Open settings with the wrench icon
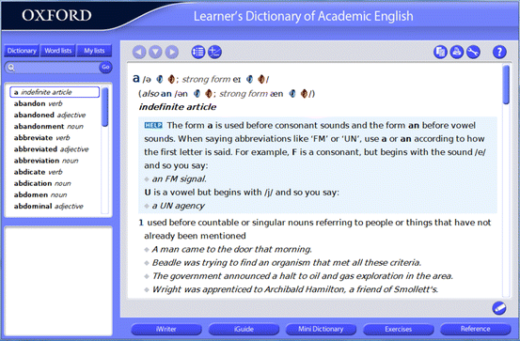Screen dimensions: 520x341 tap(473, 52)
